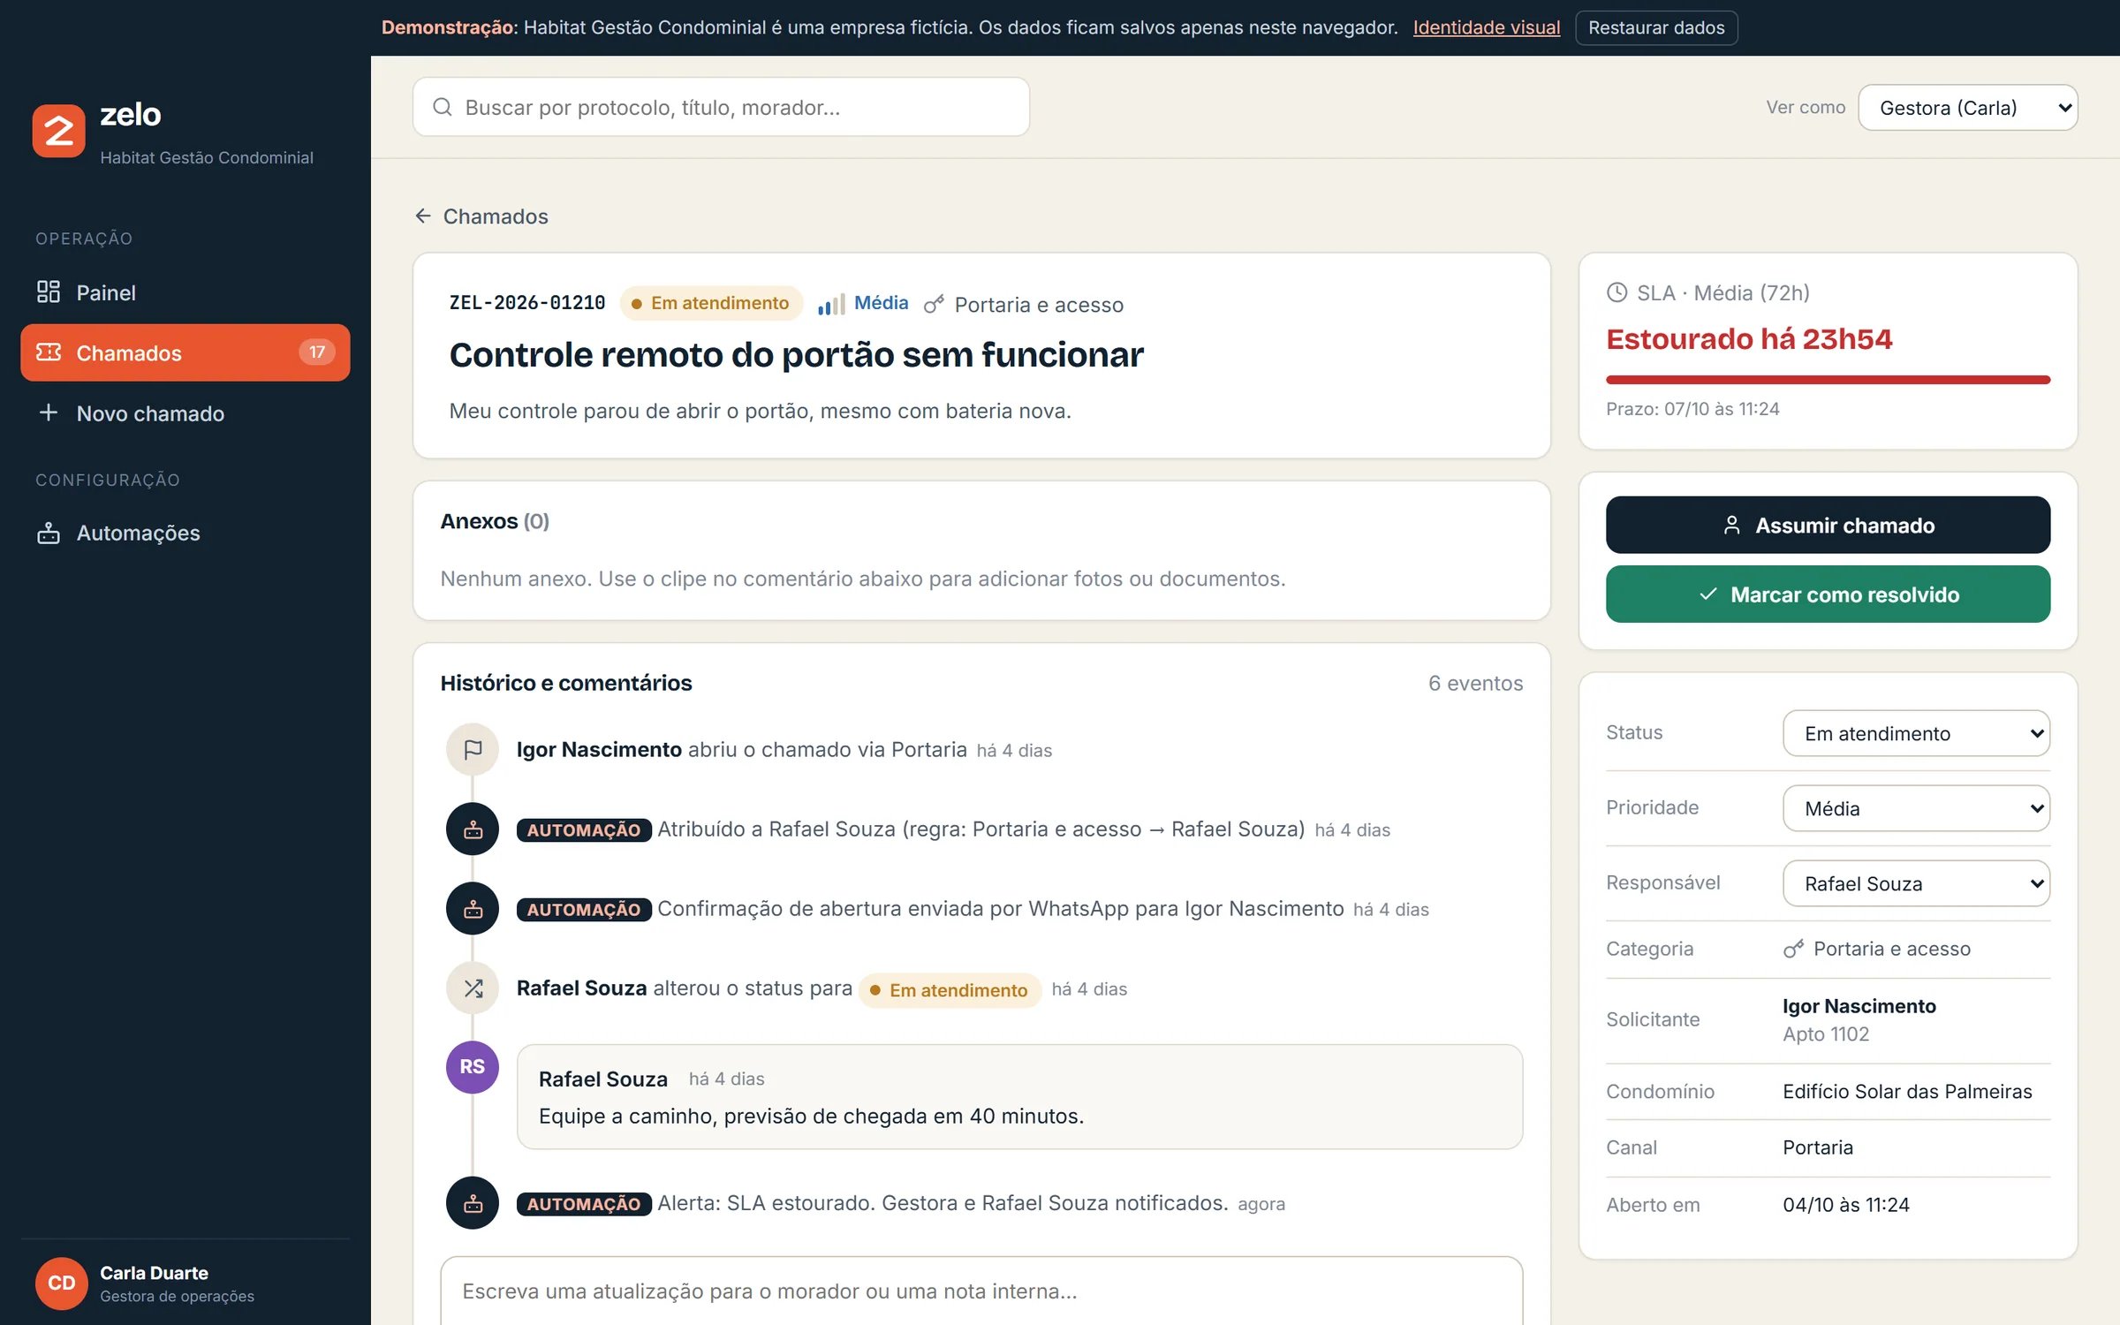Viewport: 2120px width, 1325px height.
Task: Open Painel in the sidebar
Action: (x=185, y=291)
